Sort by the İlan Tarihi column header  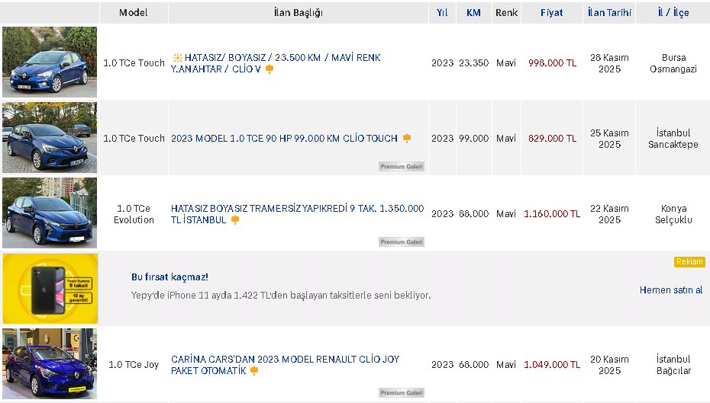609,13
